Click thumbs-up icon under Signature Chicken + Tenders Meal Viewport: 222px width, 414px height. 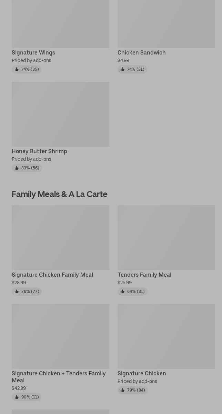[17, 397]
